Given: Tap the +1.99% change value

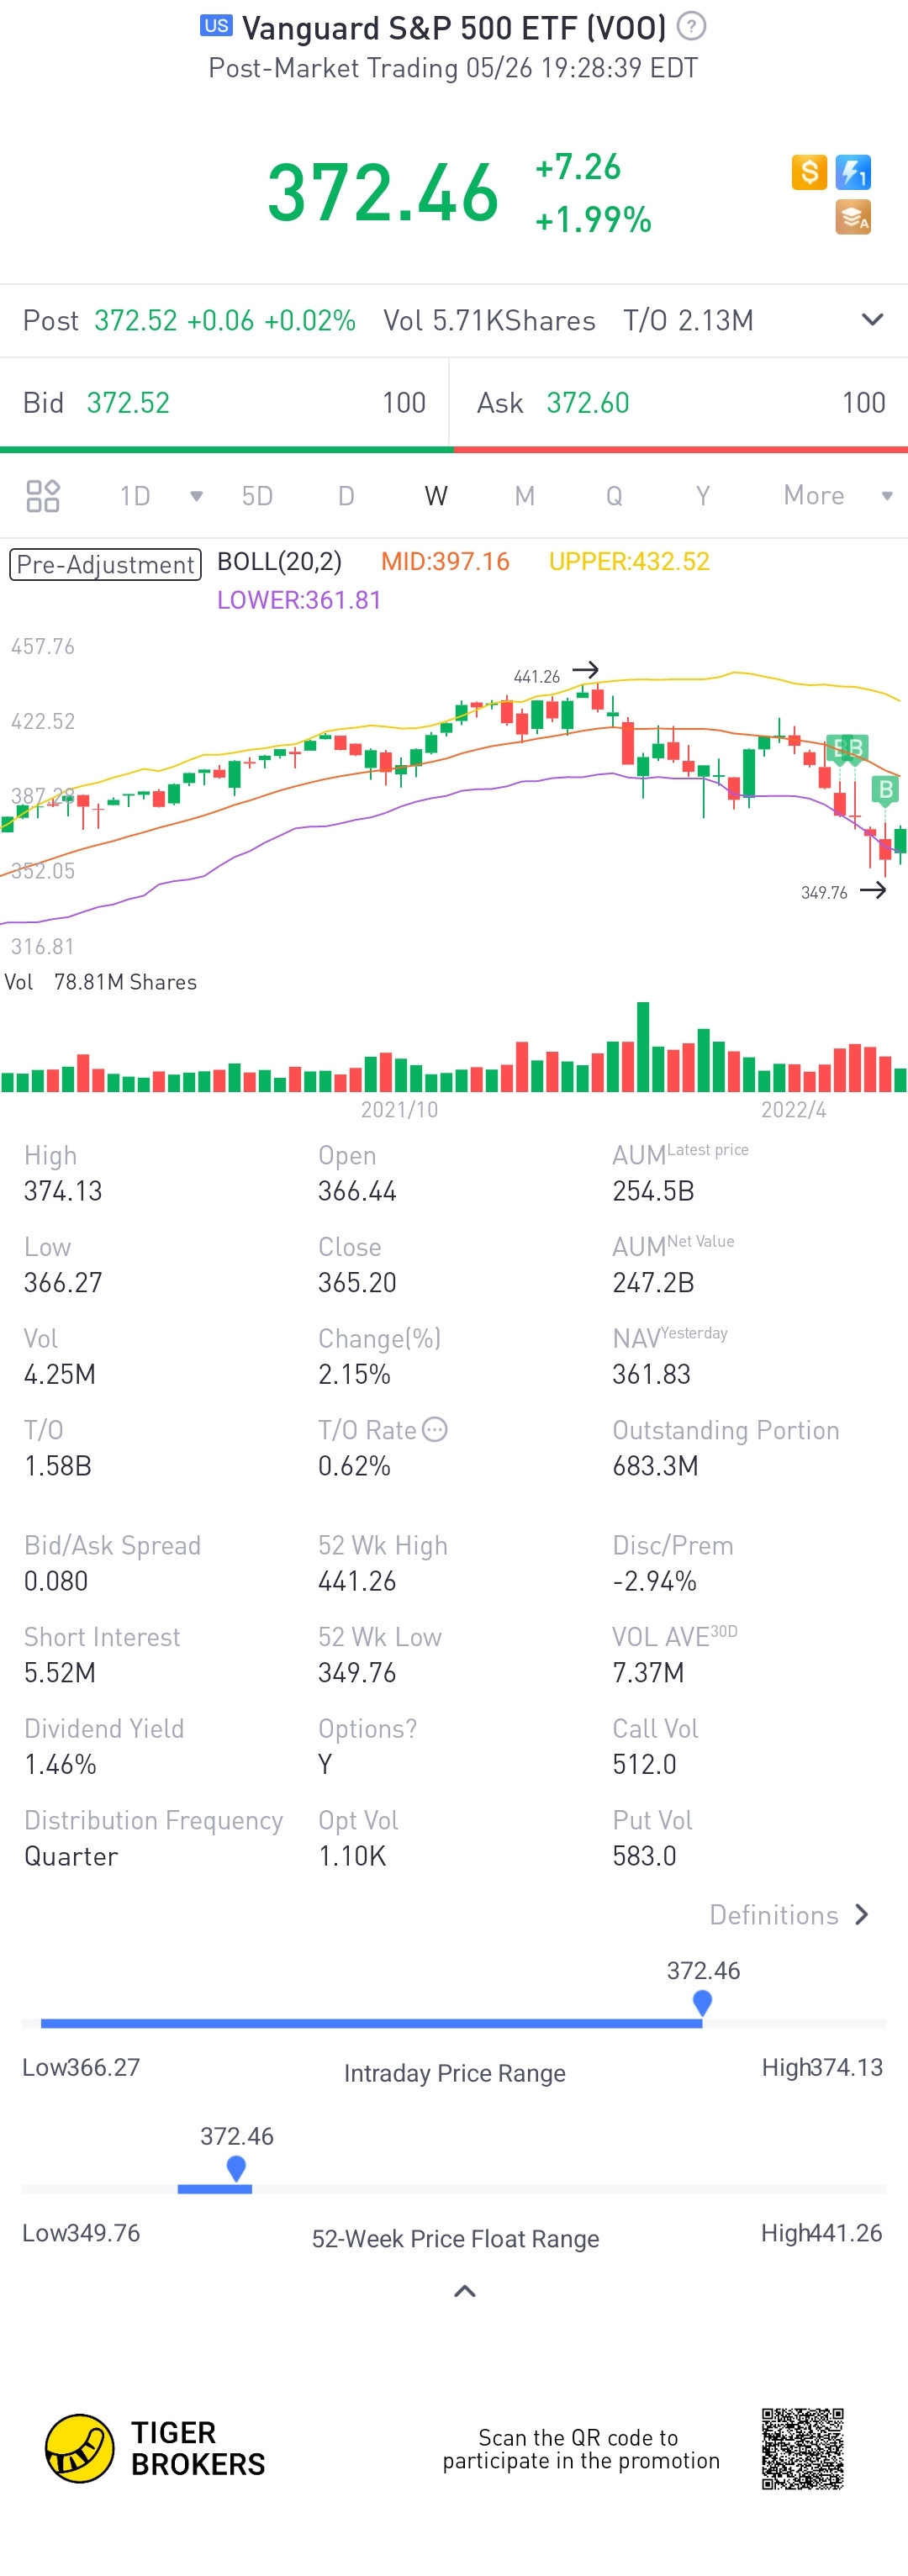Looking at the screenshot, I should tap(593, 220).
